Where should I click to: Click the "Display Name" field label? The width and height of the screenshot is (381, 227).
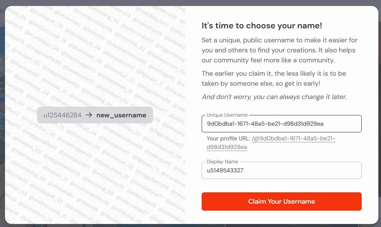click(222, 162)
